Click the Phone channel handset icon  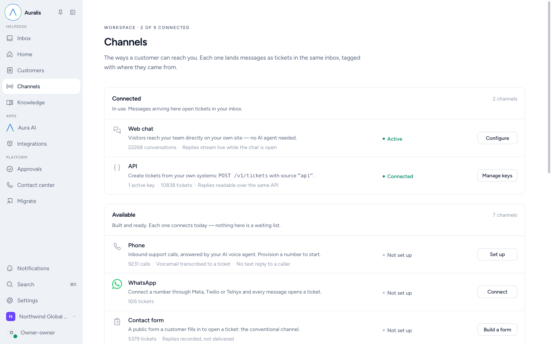(x=117, y=247)
